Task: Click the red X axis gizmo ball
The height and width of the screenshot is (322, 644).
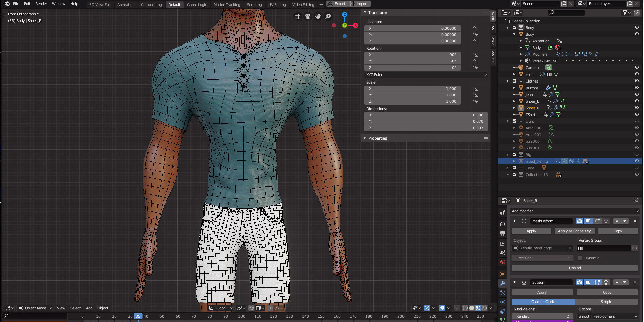Action: click(x=356, y=25)
